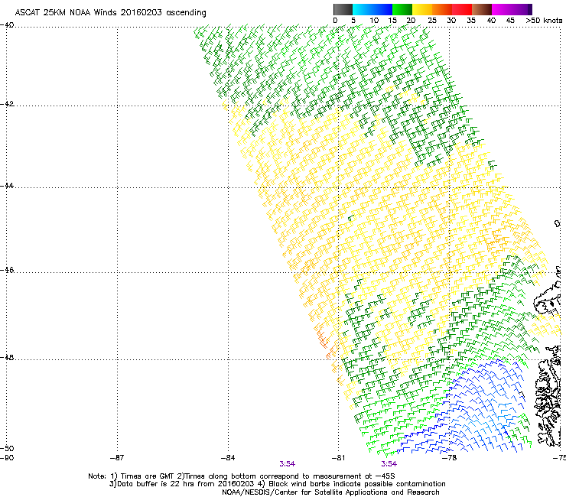This screenshot has height=497, width=566.
Task: Click the -48 latitude axis label
Action: (7, 357)
